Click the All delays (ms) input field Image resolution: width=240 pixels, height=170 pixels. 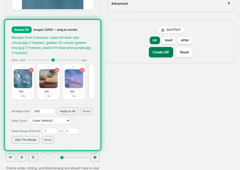(x=44, y=111)
